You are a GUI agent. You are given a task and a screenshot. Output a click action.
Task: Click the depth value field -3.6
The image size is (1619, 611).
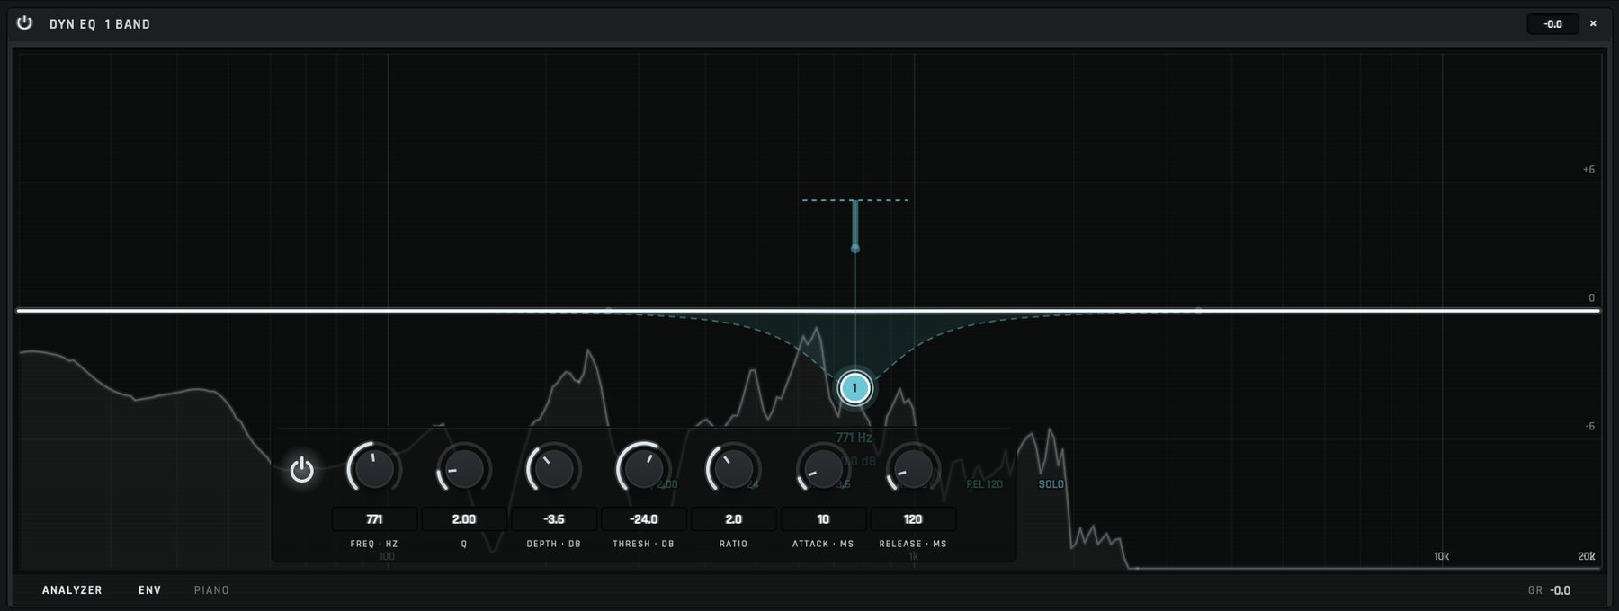554,519
